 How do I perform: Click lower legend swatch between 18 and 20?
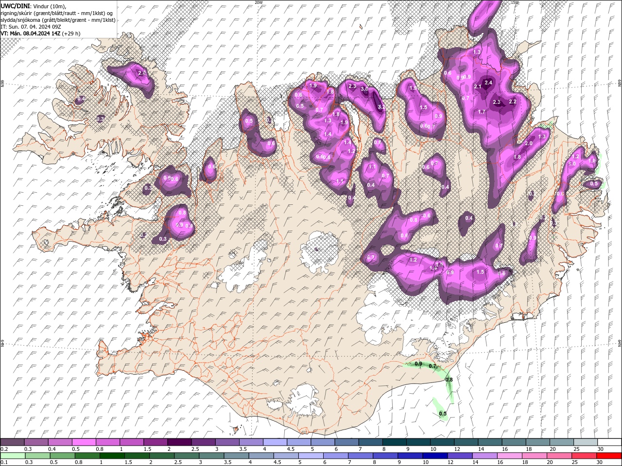[535, 456]
